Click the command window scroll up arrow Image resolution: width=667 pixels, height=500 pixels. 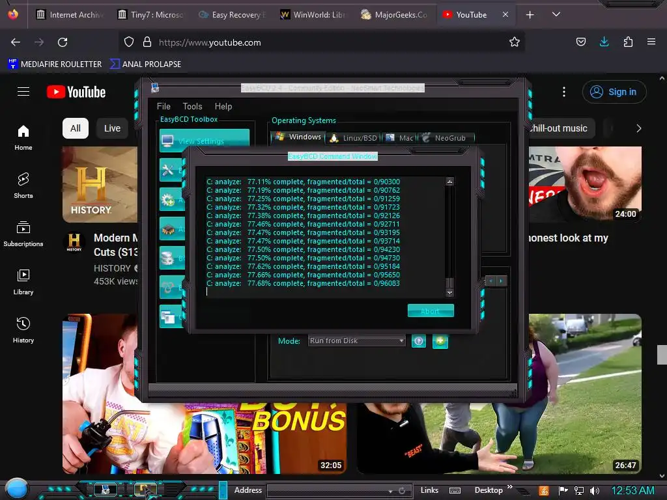(x=449, y=182)
